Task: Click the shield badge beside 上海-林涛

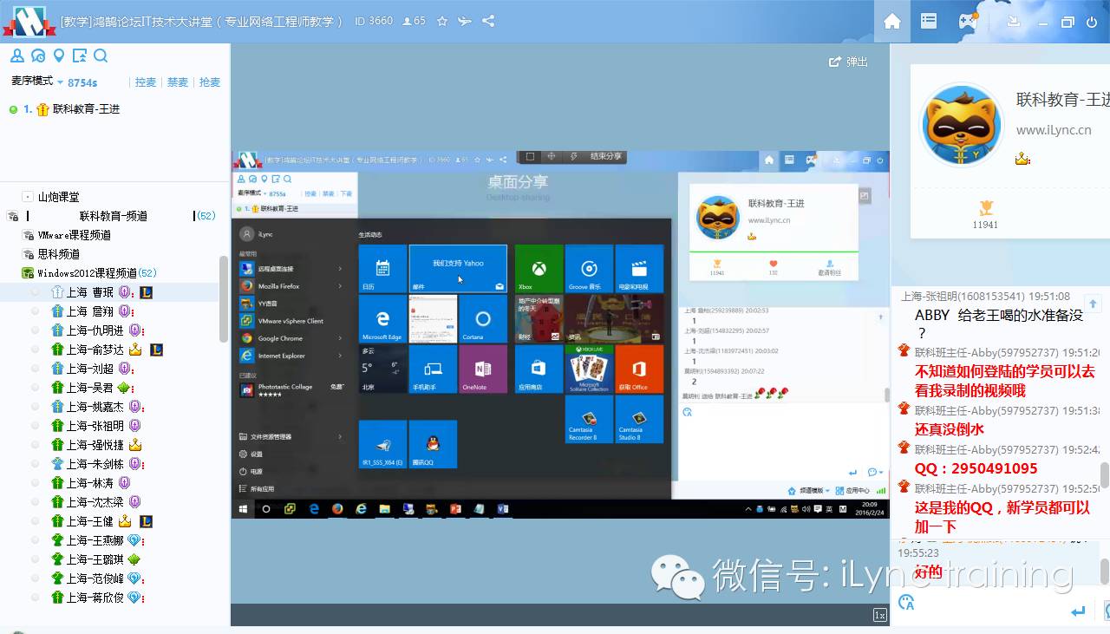Action: point(124,483)
